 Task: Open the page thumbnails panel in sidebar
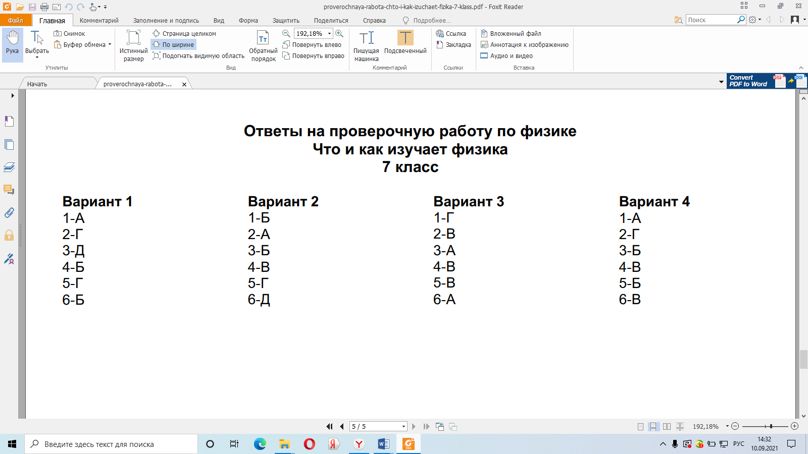9,144
